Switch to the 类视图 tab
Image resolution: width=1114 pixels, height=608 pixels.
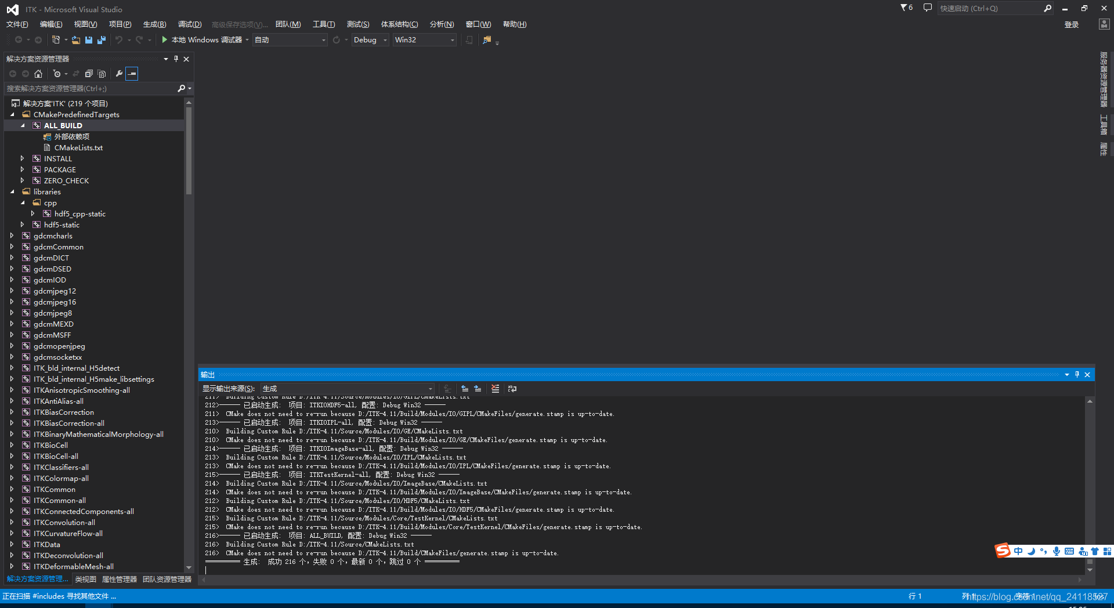pyautogui.click(x=85, y=579)
